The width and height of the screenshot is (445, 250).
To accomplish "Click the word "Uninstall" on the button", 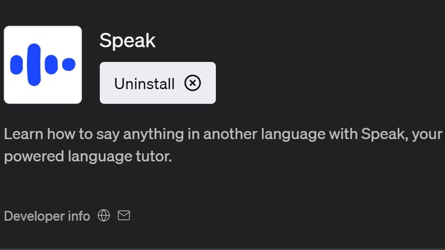I will [x=144, y=84].
